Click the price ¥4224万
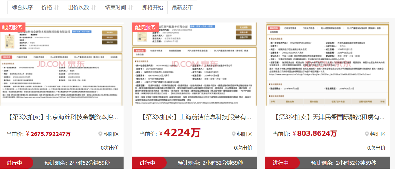This screenshot has width=395, height=169. tap(180, 133)
